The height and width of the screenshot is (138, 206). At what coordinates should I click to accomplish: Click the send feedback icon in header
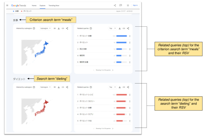point(121,5)
